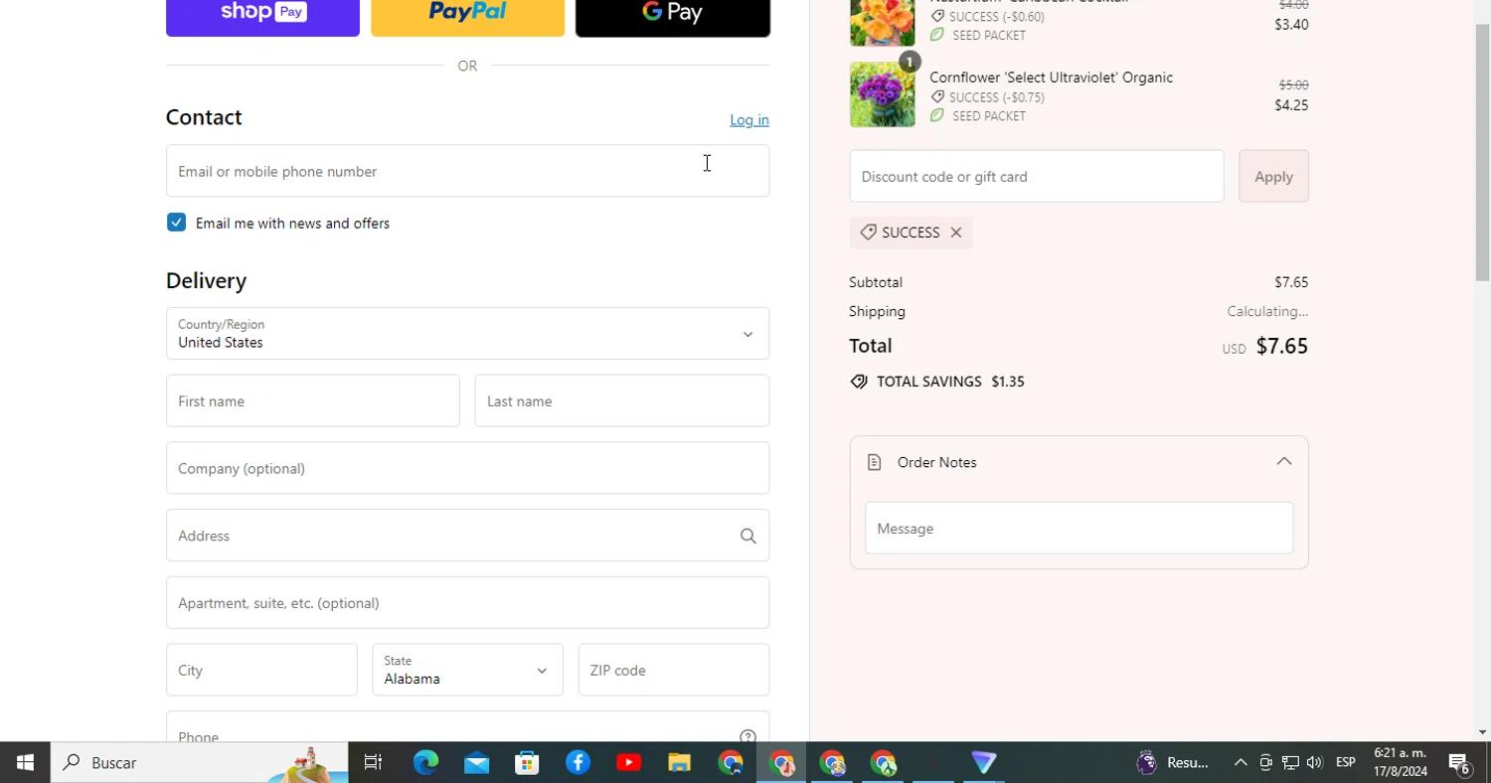Open the notification center icon

[1459, 762]
